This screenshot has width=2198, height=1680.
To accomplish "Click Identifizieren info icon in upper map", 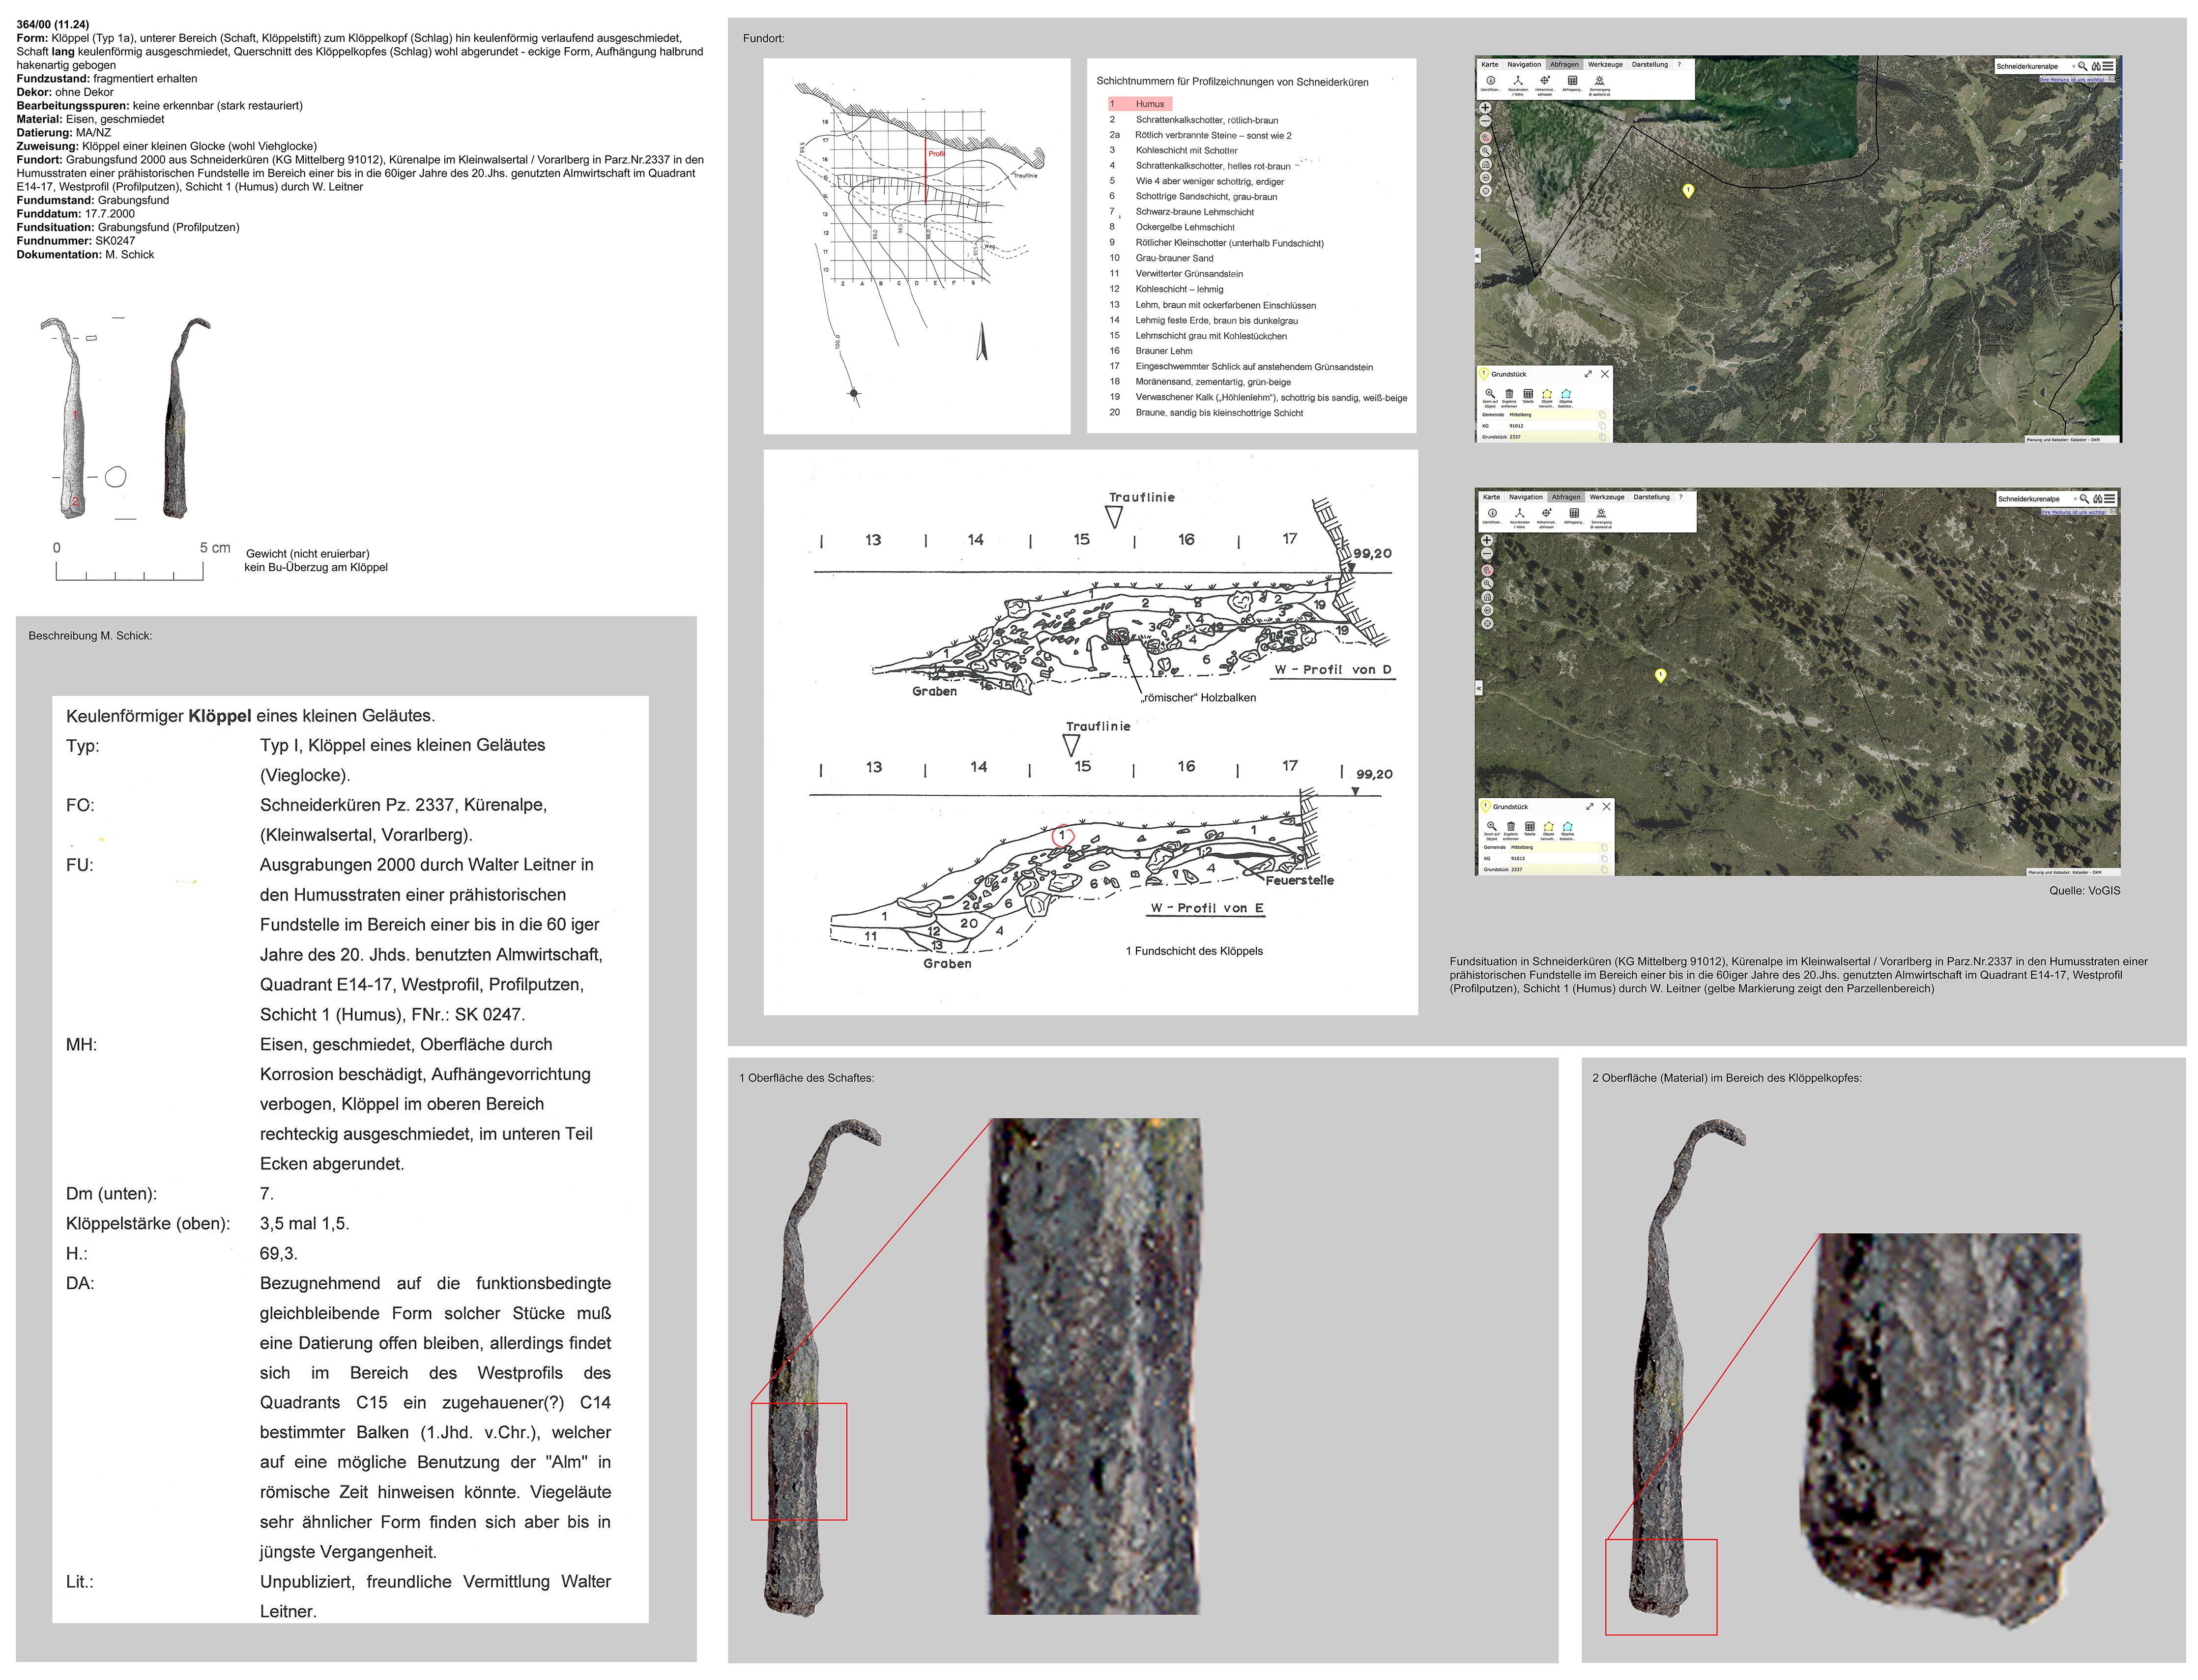I will click(1490, 81).
